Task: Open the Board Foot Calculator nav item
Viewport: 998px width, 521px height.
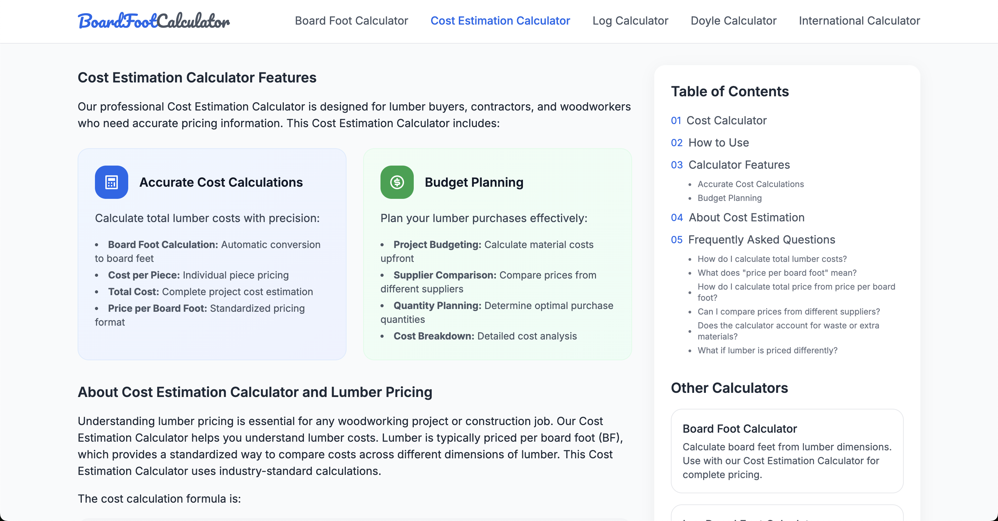Action: pos(351,20)
